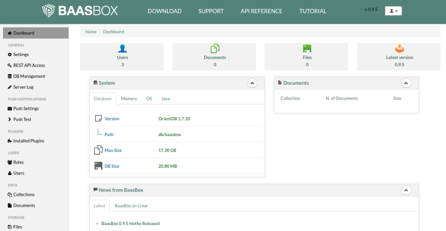Click the DB Size floppy disk icon
This screenshot has height=231, width=446.
tap(98, 166)
